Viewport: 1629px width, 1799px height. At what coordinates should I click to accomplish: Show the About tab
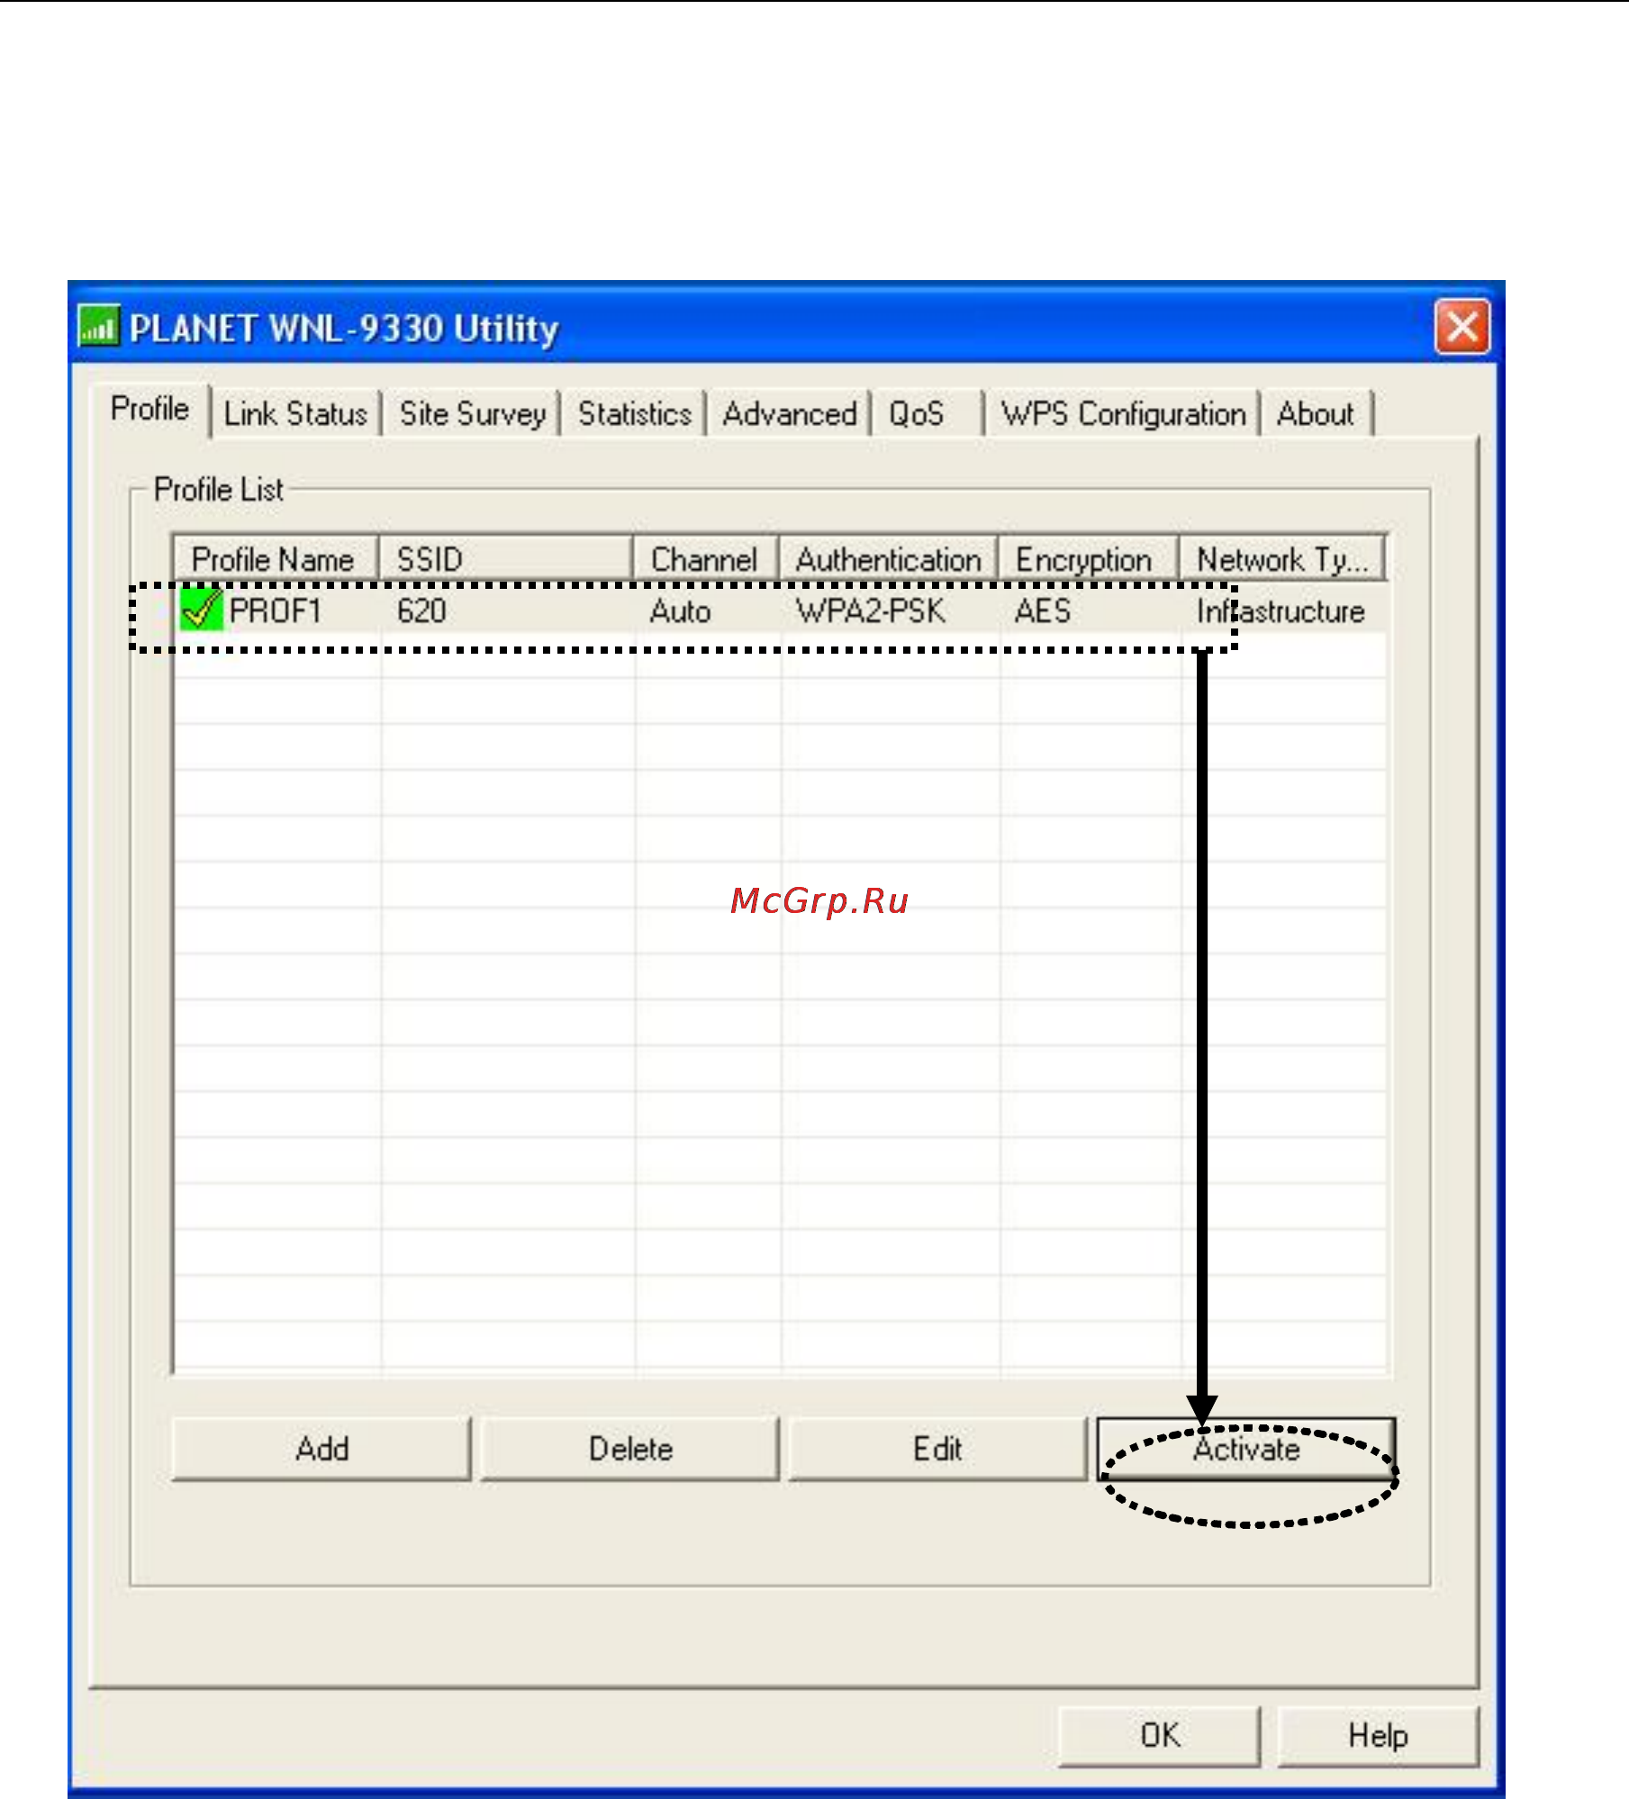click(x=1316, y=414)
